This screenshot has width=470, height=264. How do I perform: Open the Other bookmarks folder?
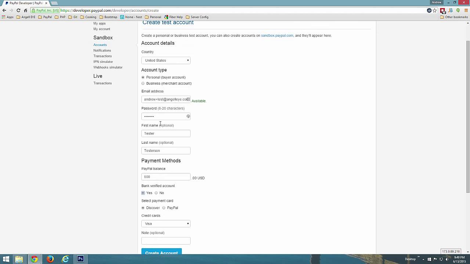point(454,17)
